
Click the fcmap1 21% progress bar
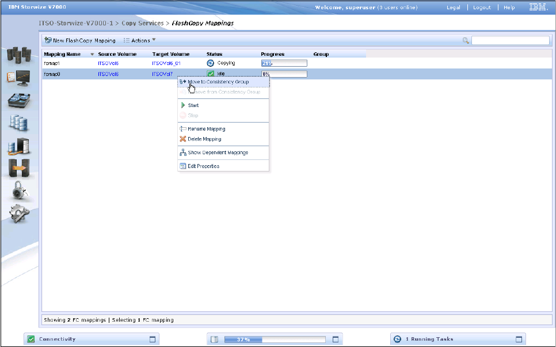tap(284, 63)
